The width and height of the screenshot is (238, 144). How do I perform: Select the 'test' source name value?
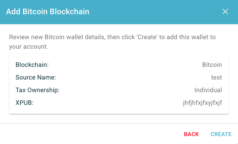[x=217, y=78]
